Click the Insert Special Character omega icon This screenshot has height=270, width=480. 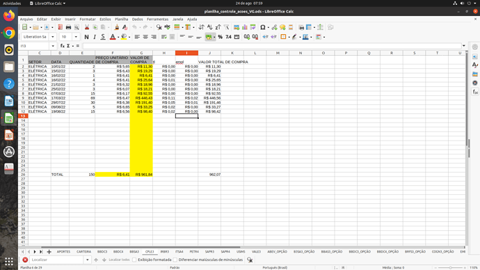click(x=263, y=27)
